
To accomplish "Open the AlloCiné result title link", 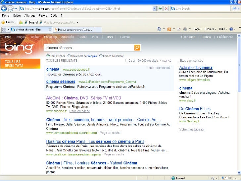I will click(x=84, y=98).
